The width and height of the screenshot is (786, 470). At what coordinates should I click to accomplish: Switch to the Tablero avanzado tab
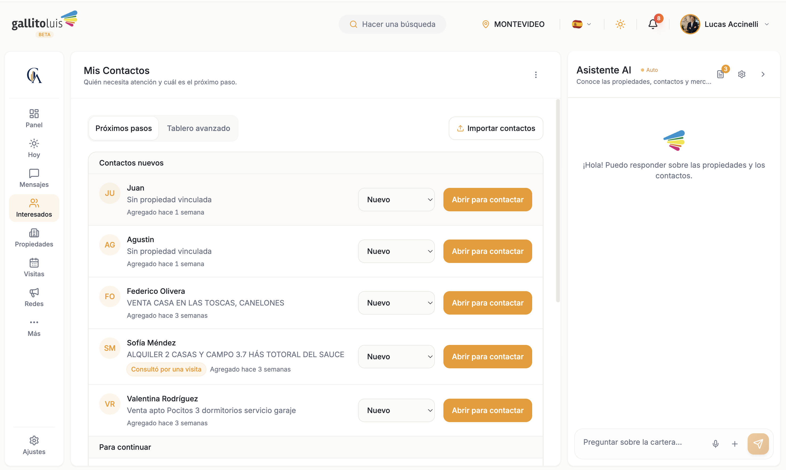pyautogui.click(x=199, y=128)
